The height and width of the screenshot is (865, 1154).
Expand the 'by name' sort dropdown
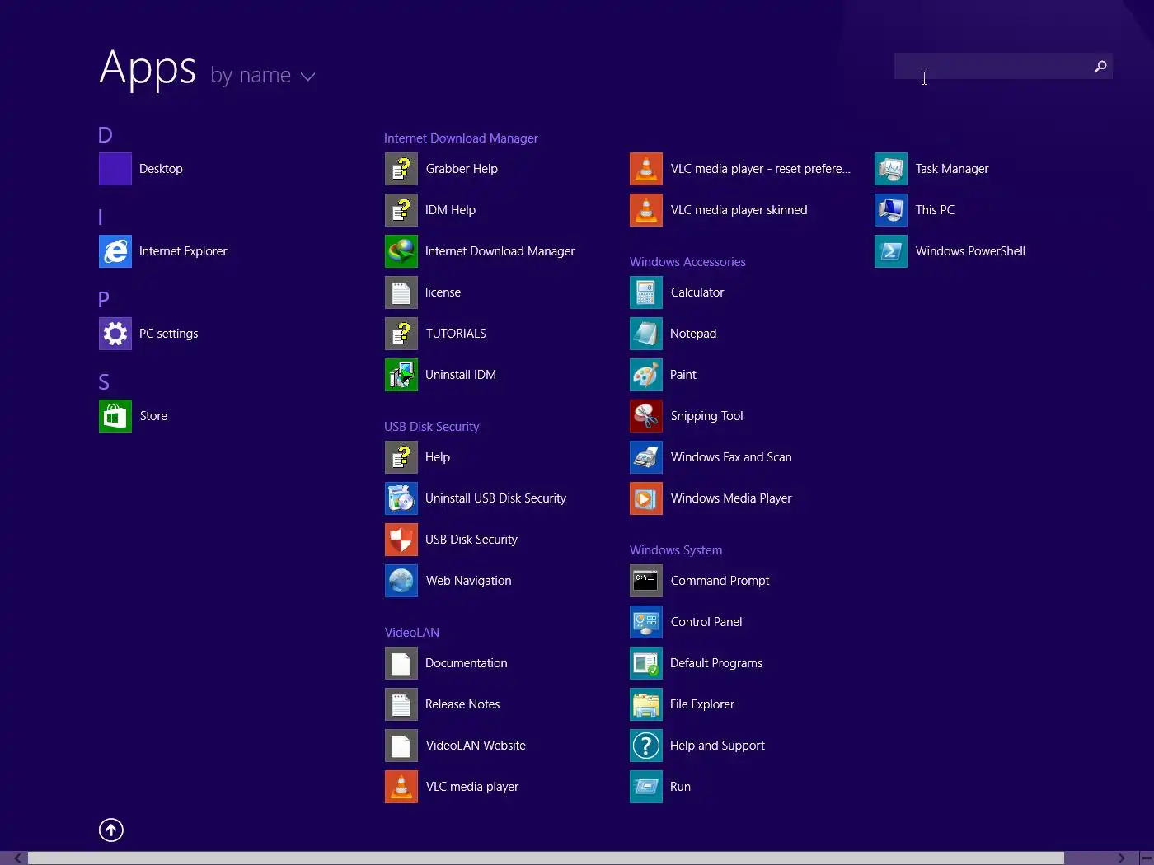(x=263, y=76)
